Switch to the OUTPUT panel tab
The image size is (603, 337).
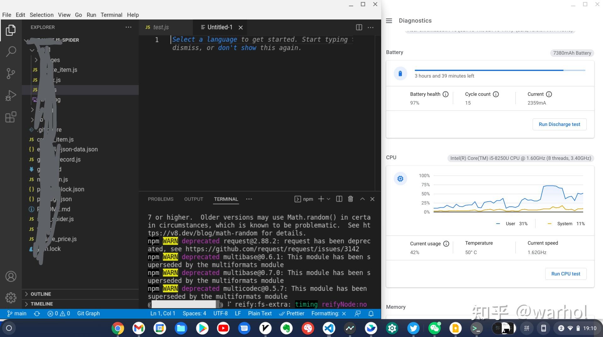pos(194,199)
